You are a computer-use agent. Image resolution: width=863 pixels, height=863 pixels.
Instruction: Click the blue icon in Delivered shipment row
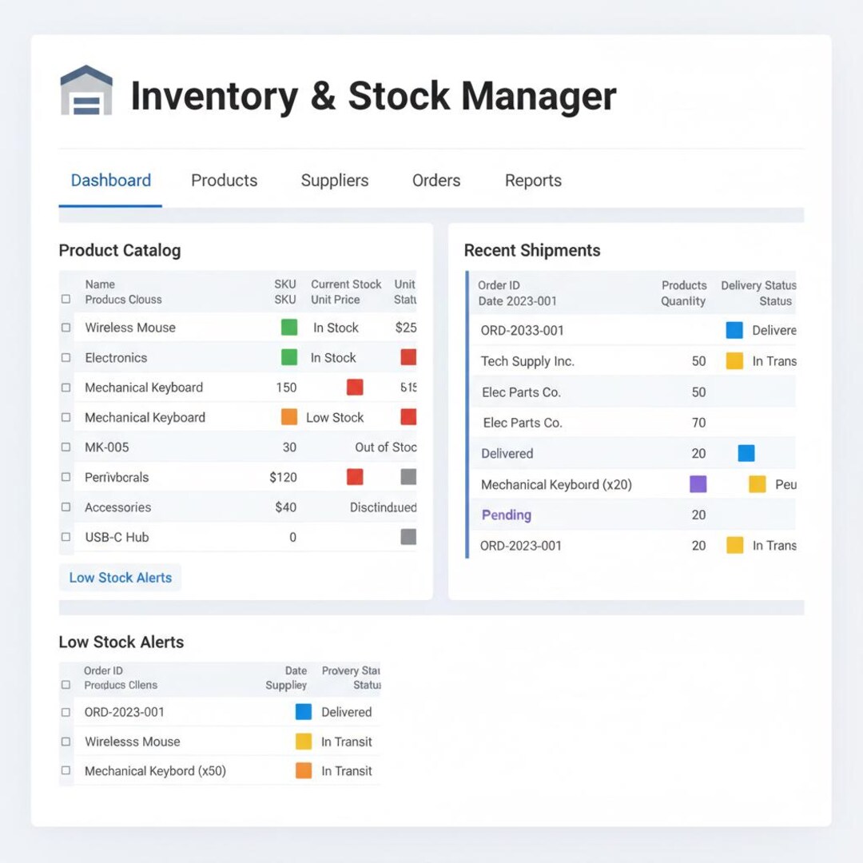746,453
